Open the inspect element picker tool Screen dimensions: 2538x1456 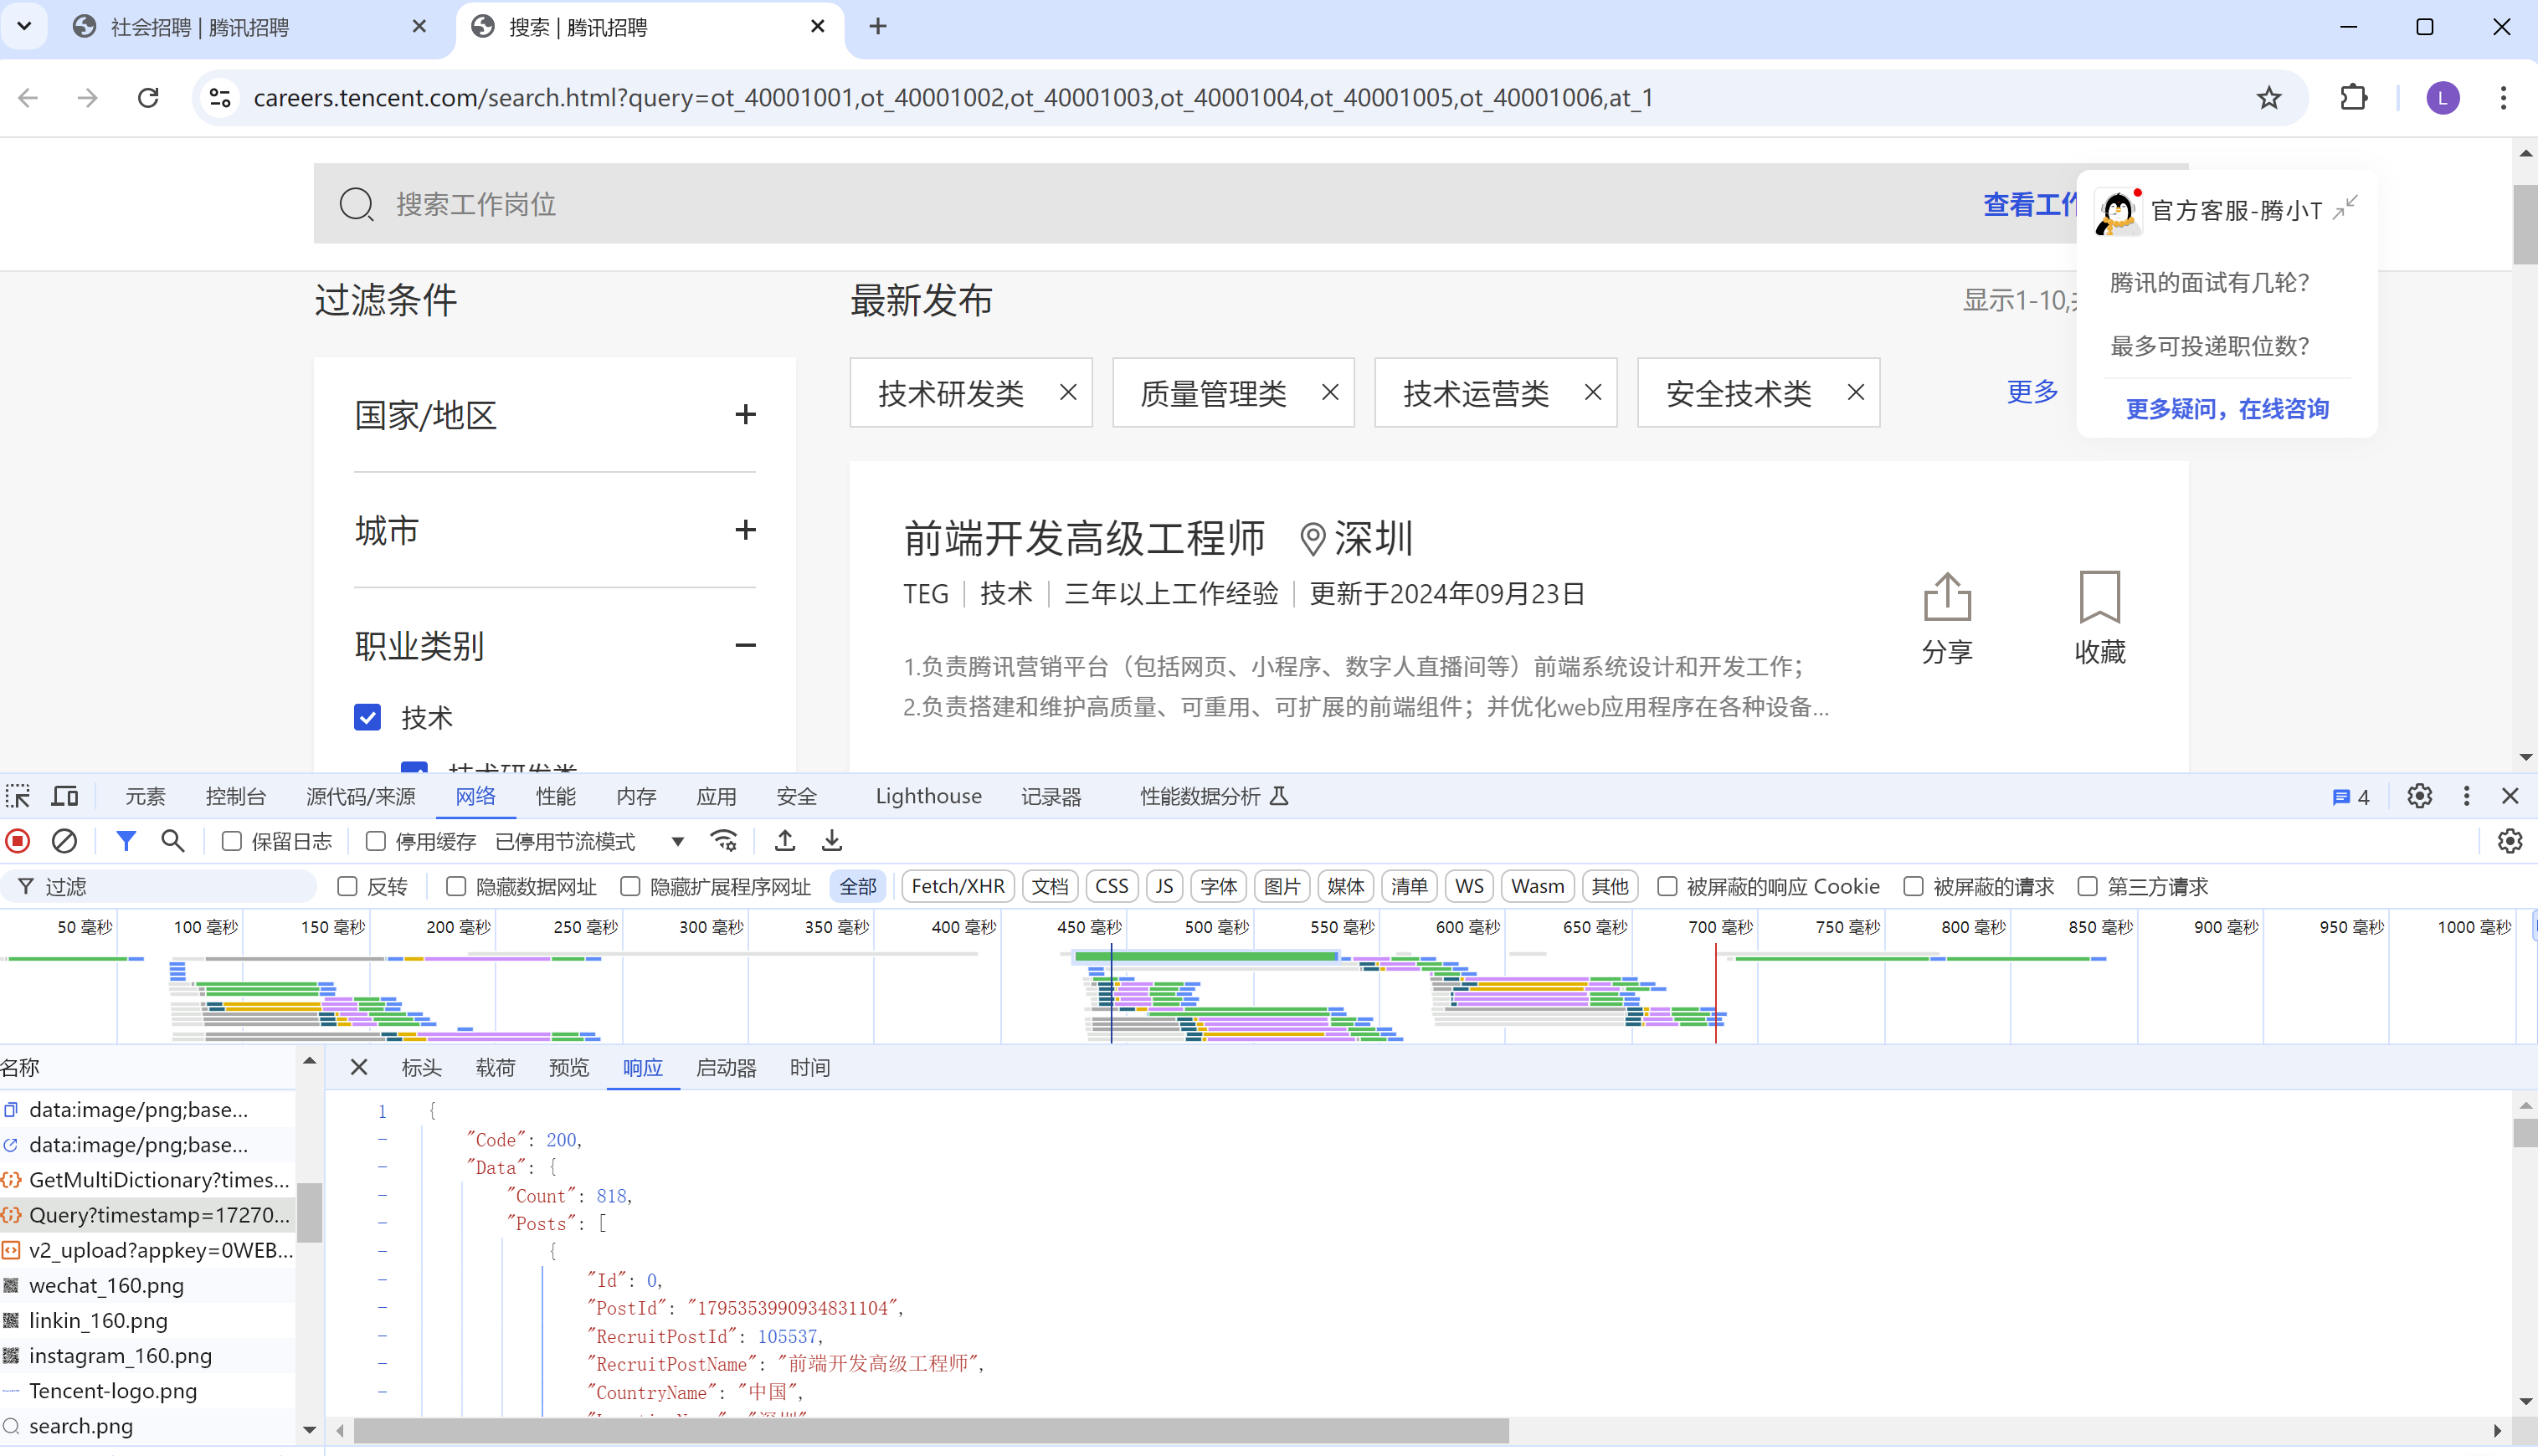pyautogui.click(x=18, y=796)
